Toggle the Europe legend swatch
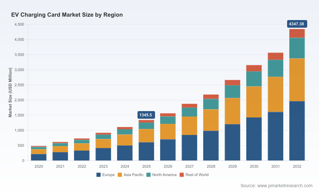 click(x=99, y=175)
